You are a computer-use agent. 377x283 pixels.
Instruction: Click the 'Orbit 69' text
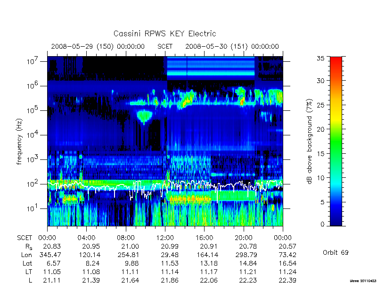[x=336, y=252]
